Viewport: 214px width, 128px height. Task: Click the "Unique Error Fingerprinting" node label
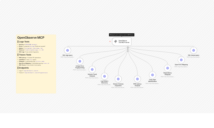pos(80,67)
